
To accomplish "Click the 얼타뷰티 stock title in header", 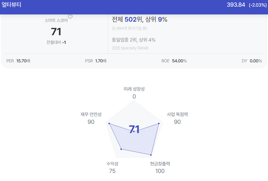I will pyautogui.click(x=11, y=5).
